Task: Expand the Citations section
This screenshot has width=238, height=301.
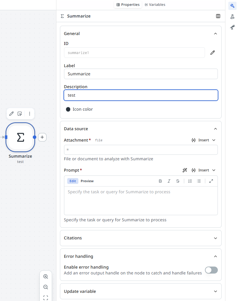Action: click(x=215, y=238)
